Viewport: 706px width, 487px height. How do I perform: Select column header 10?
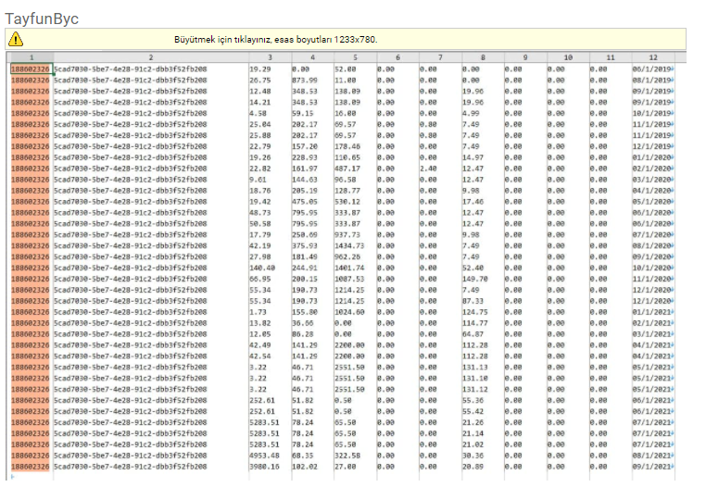[x=568, y=57]
